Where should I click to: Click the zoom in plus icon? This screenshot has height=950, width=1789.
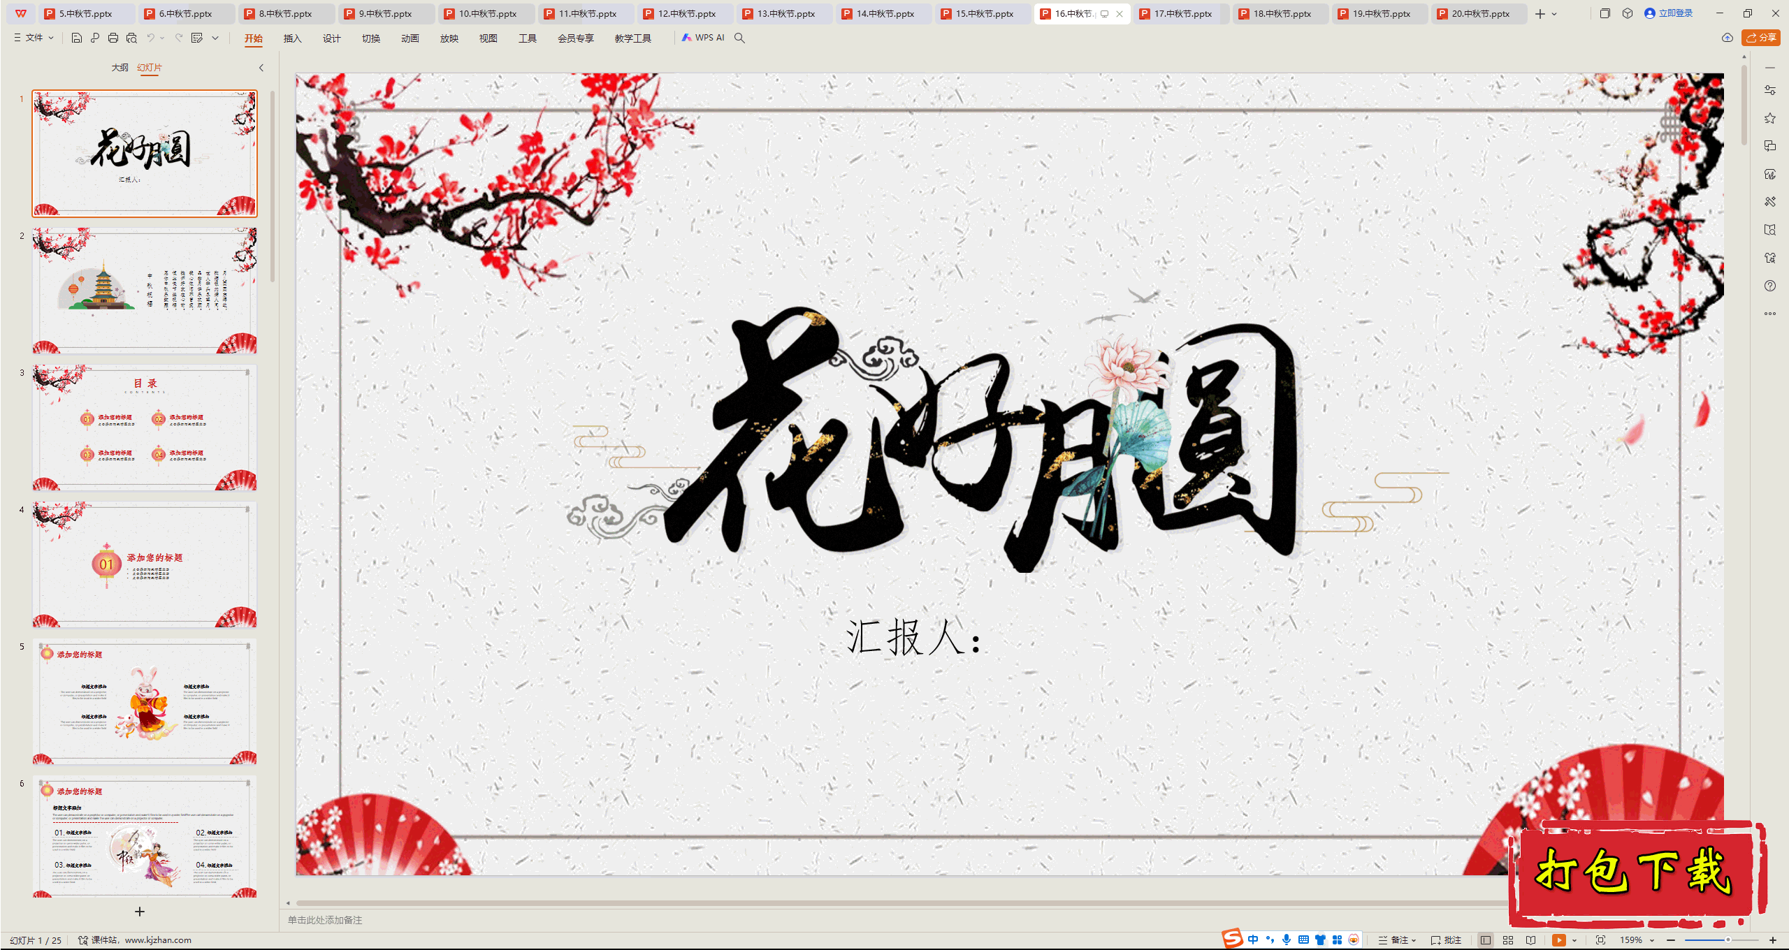tap(1773, 940)
